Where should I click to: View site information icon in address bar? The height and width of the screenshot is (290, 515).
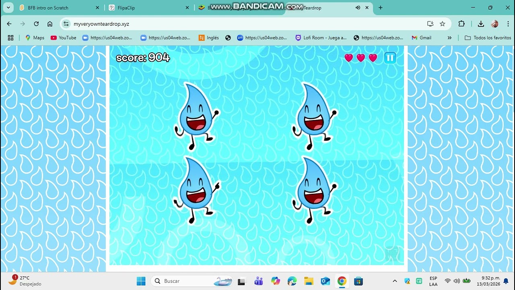(x=66, y=24)
